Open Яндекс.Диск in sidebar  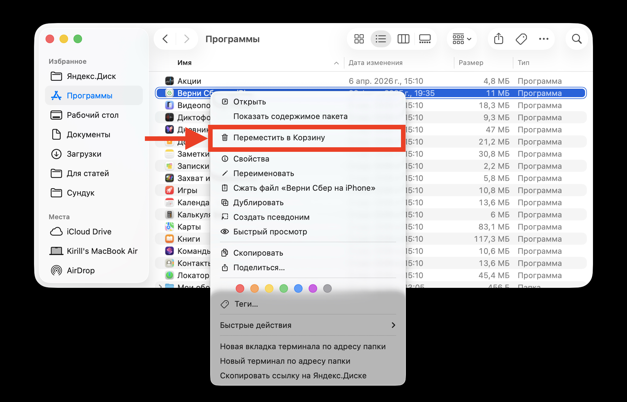94,76
